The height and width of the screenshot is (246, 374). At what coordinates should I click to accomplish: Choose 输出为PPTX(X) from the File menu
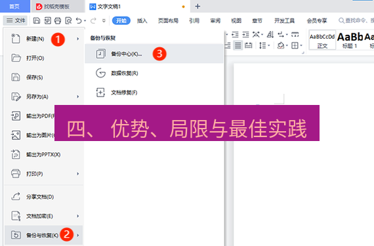[44, 154]
